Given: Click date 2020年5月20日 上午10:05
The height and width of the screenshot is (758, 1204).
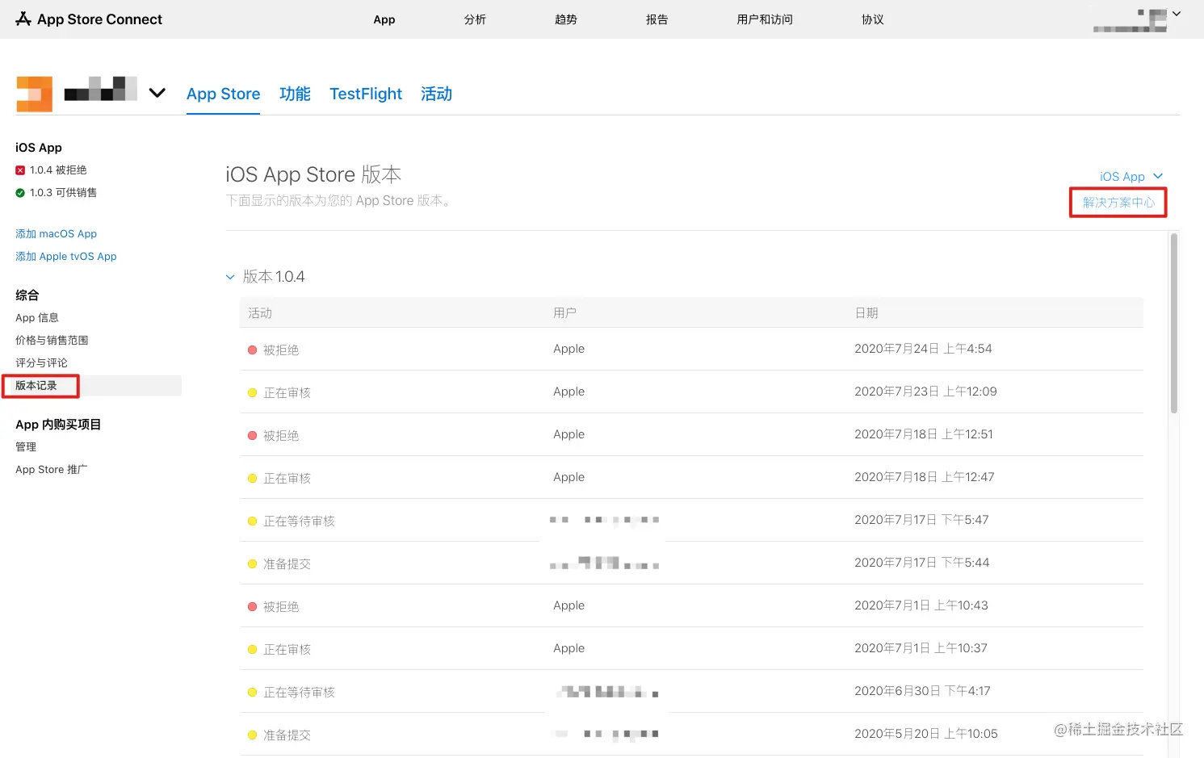Looking at the screenshot, I should [x=926, y=734].
